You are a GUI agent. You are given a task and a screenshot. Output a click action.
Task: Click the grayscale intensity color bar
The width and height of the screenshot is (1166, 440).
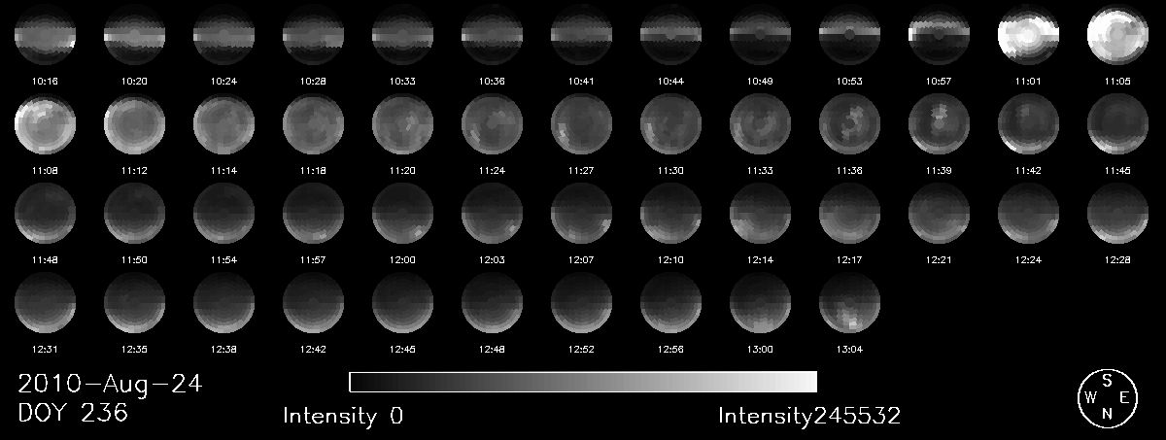[x=583, y=382]
